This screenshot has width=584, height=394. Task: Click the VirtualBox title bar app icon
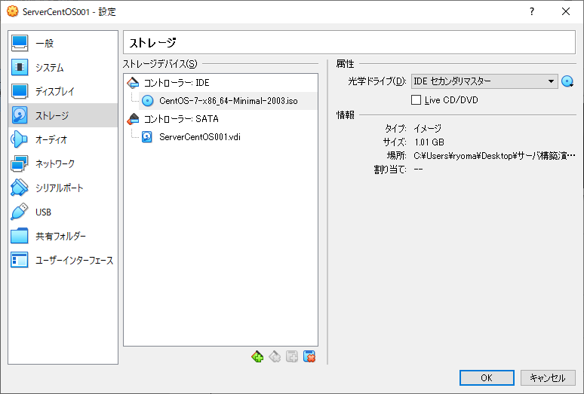click(12, 11)
